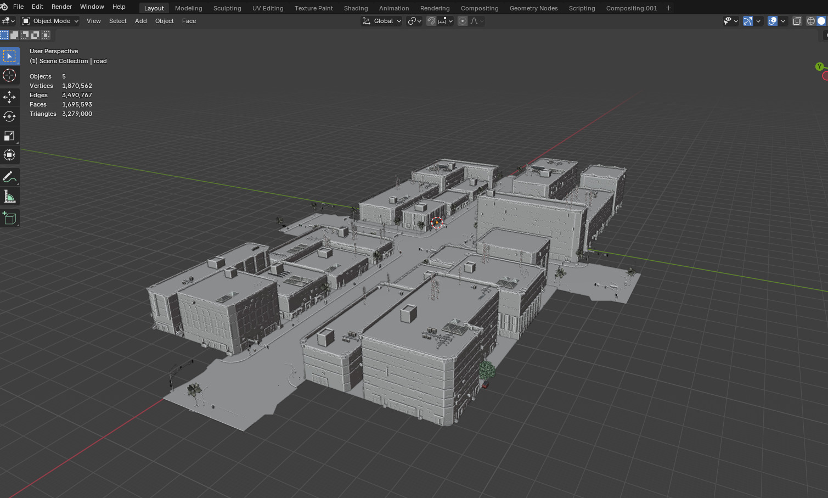
Task: Open the snapping options dropdown
Action: click(x=446, y=21)
